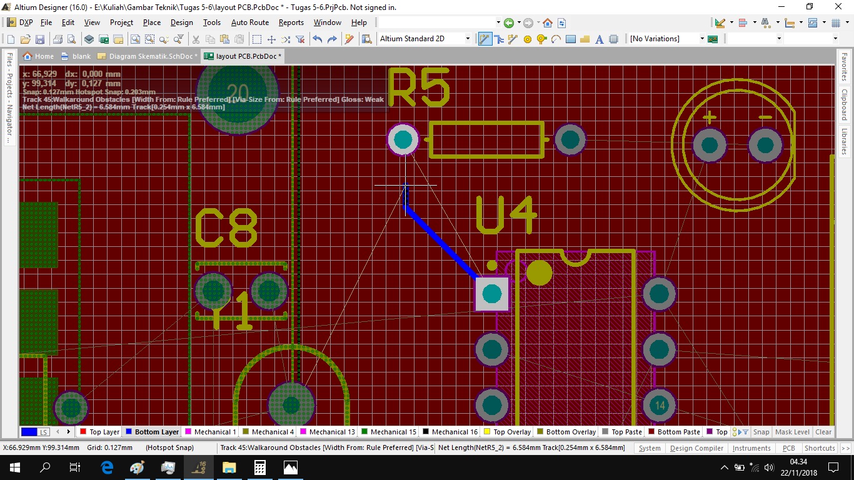
Task: Select the Mechanical 16 layer tab
Action: coord(450,432)
